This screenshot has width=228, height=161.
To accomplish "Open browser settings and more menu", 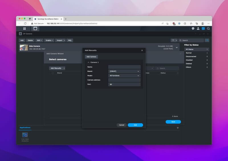I will [208, 23].
